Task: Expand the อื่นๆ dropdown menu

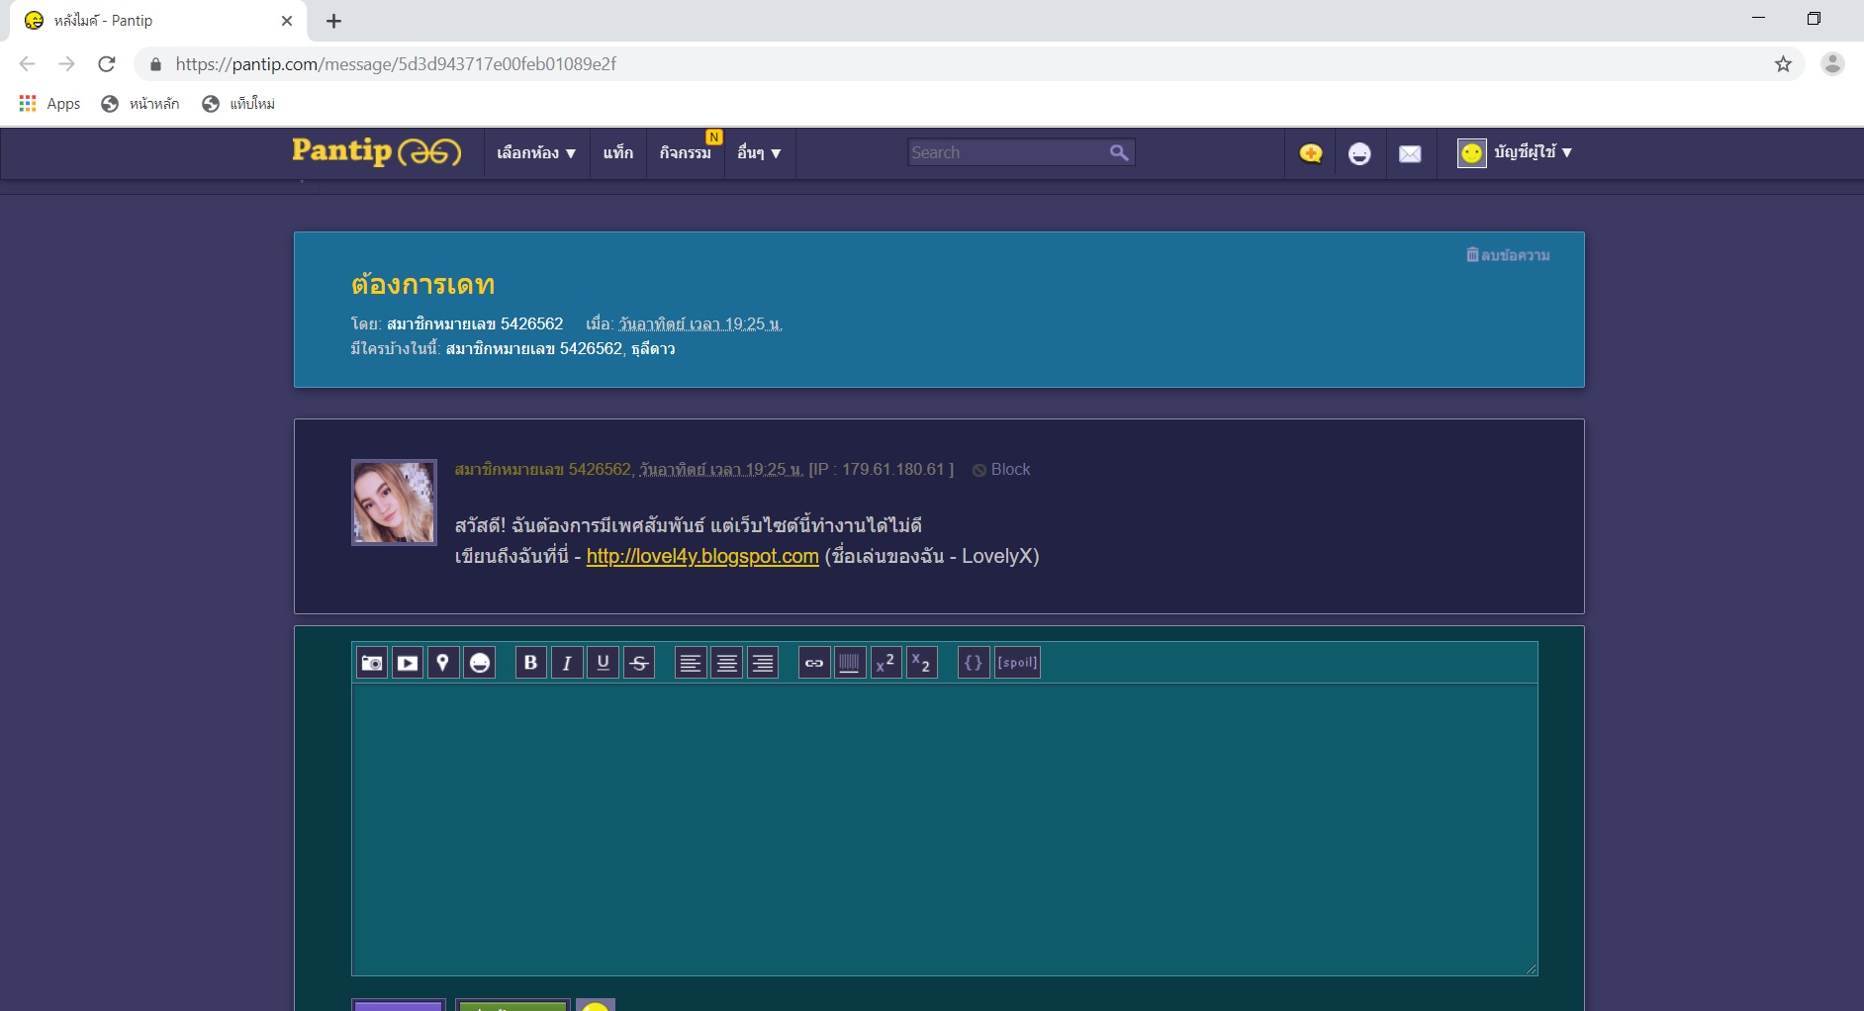Action: [759, 153]
